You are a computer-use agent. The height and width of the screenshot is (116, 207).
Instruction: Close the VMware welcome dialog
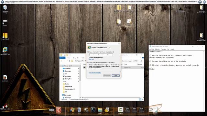tap(119, 43)
